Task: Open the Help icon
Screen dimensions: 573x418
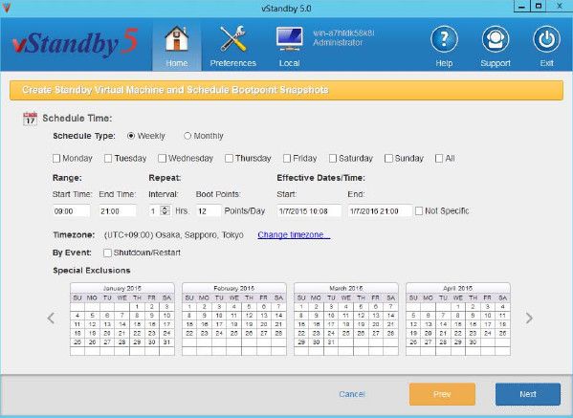Action: tap(444, 39)
